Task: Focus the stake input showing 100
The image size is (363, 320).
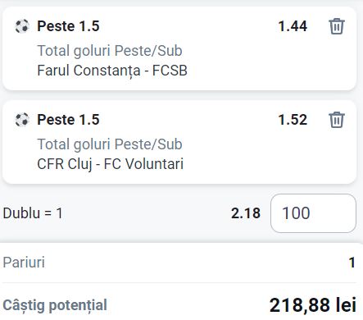Action: coord(313,213)
